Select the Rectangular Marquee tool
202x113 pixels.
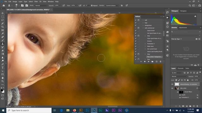point(3,17)
